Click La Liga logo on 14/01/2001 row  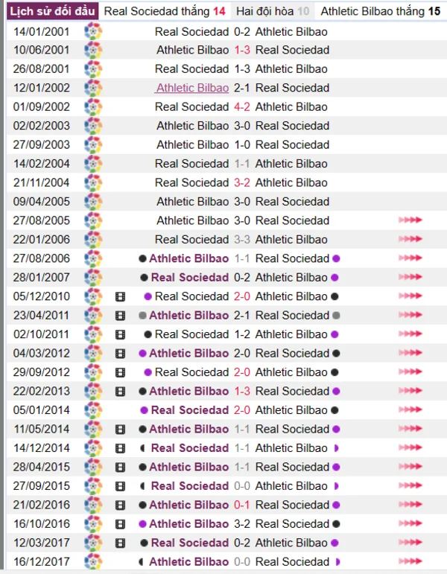coord(93,31)
